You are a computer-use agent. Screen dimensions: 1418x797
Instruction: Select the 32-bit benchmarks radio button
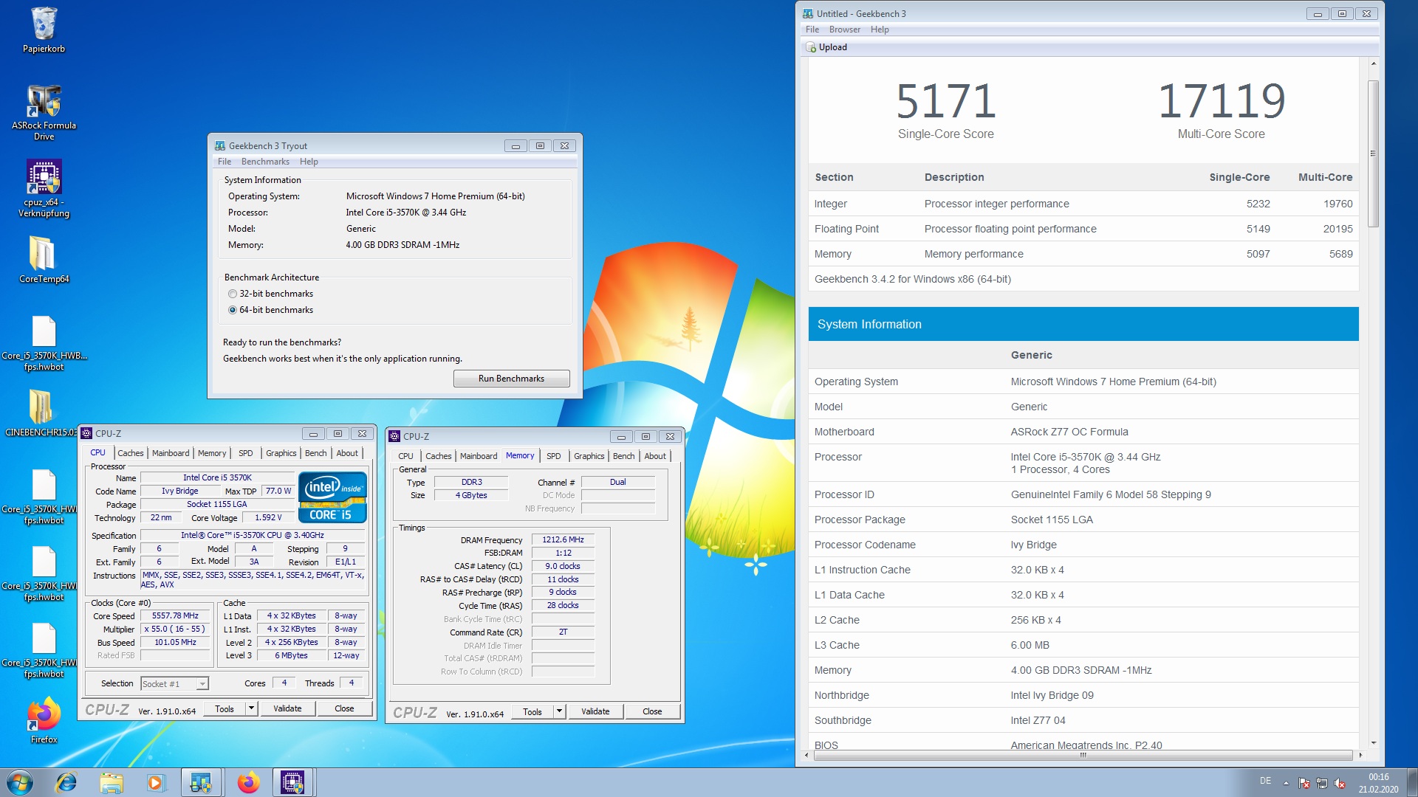pos(233,294)
